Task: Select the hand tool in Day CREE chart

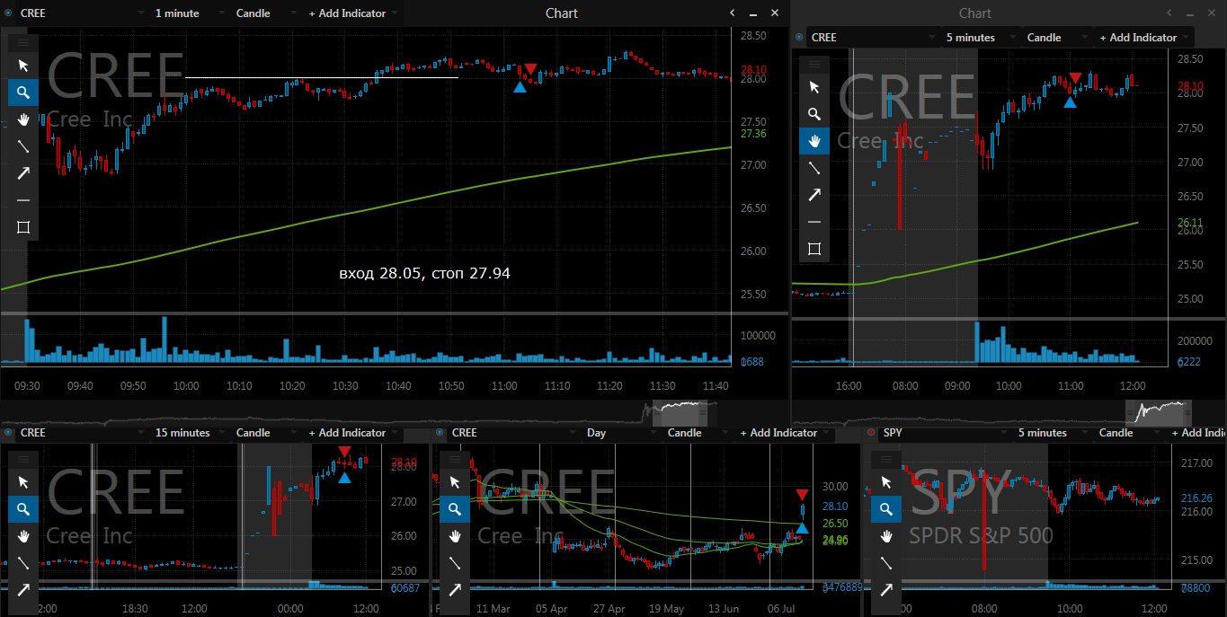Action: click(x=455, y=536)
